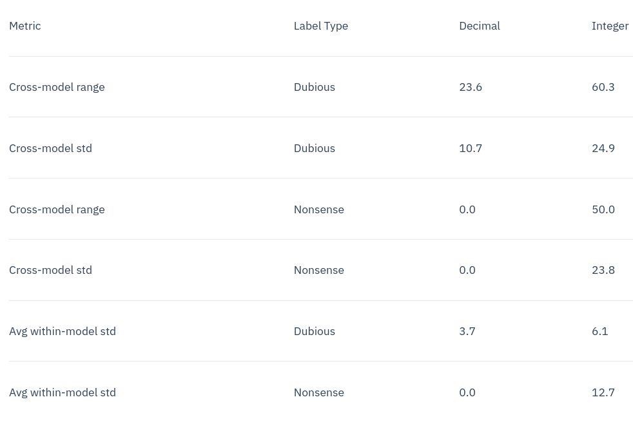Viewport: 633px width, 424px height.
Task: Click Dubious label in the 3.7 row
Action: (314, 331)
